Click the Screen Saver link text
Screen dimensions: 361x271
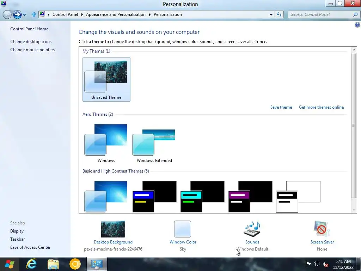[x=322, y=242]
